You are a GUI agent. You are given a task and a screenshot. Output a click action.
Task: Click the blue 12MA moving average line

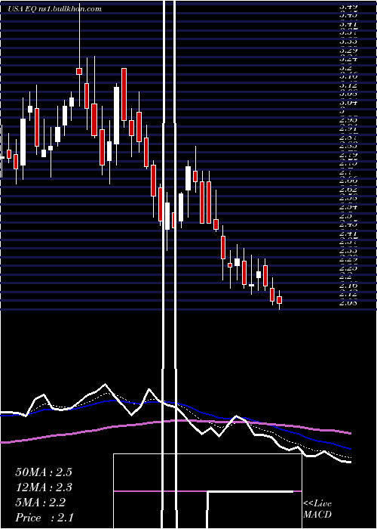pyautogui.click(x=202, y=413)
